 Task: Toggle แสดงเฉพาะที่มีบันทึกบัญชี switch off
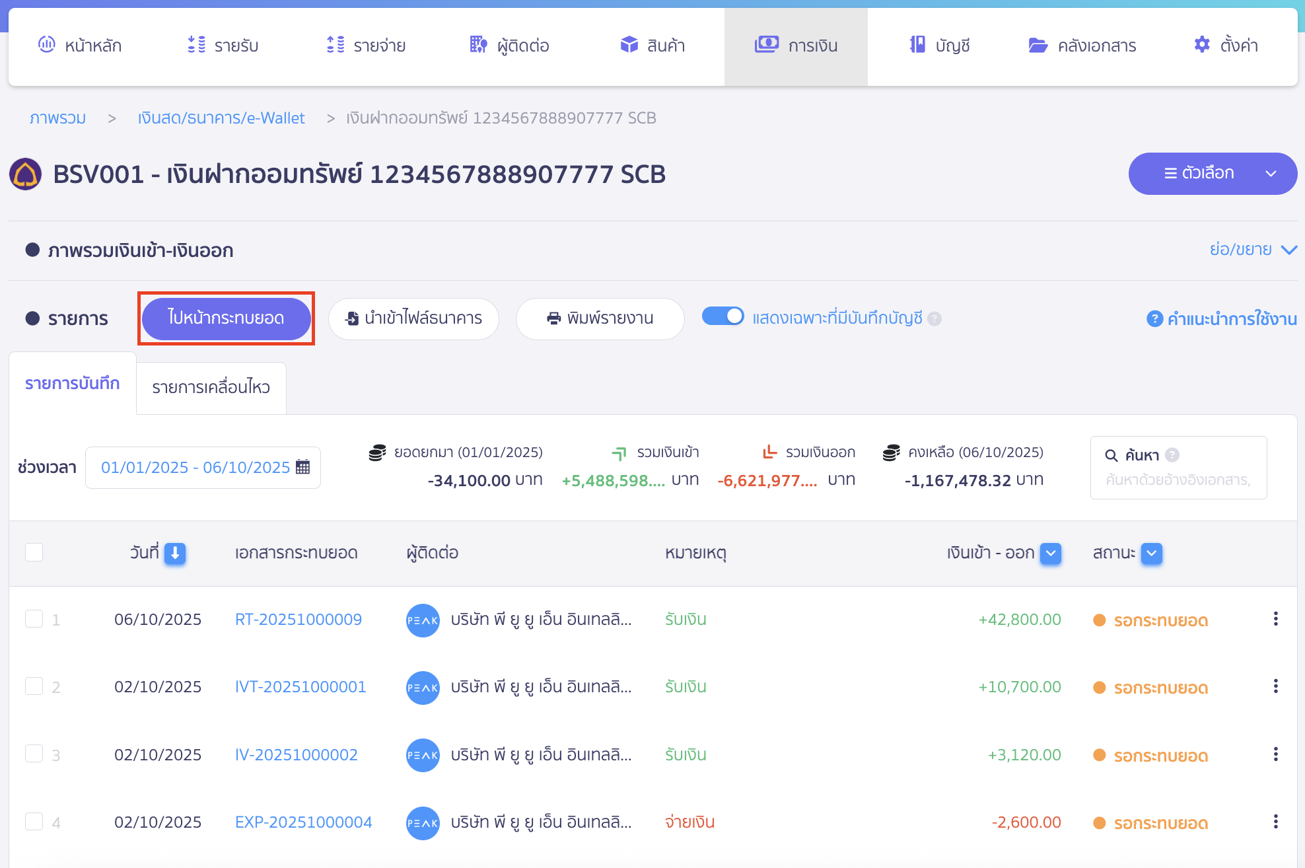(x=723, y=316)
